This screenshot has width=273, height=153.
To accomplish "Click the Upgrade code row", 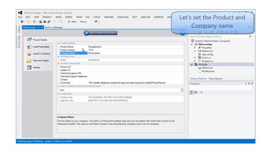I will coord(122,100).
